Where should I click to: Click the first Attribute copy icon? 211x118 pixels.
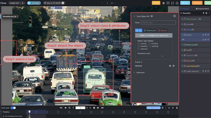[170, 66]
